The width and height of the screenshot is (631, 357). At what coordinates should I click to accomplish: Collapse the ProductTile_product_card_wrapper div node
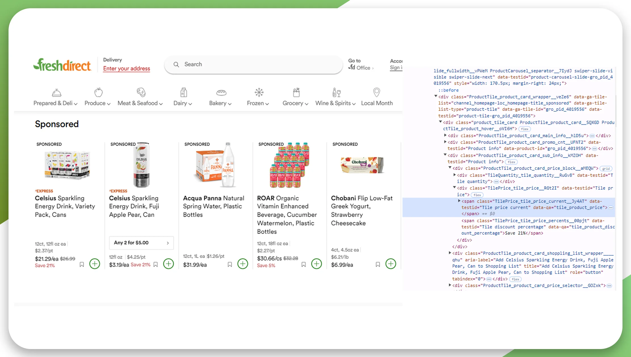pos(436,97)
